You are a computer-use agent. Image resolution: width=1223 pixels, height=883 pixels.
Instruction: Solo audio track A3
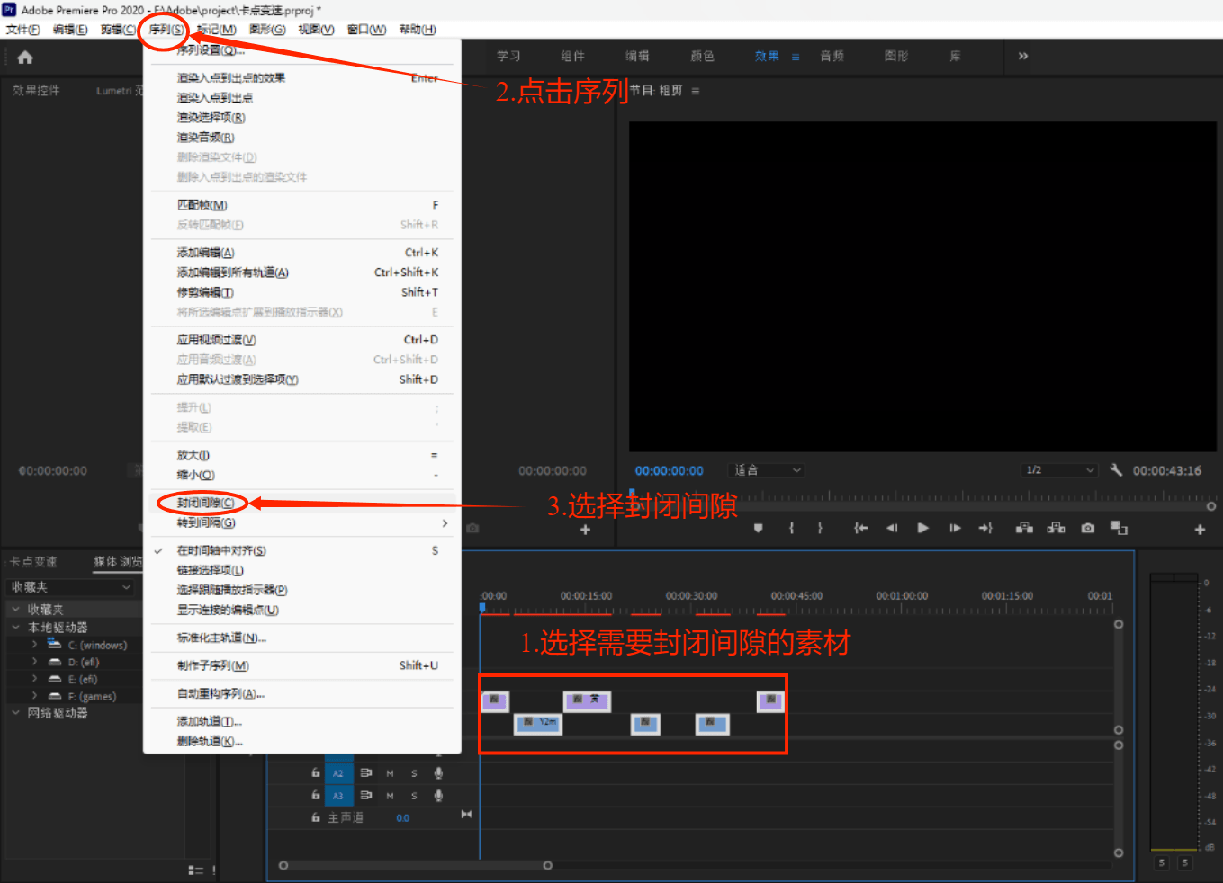pyautogui.click(x=414, y=796)
